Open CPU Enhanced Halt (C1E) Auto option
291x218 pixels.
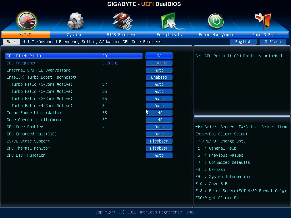pyautogui.click(x=159, y=134)
